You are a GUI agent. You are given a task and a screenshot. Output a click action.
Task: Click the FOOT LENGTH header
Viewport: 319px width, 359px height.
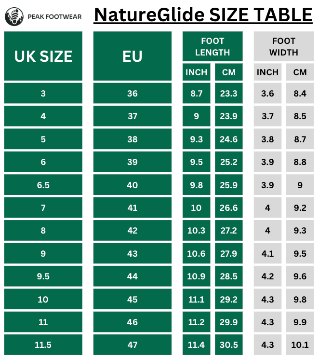coord(213,47)
